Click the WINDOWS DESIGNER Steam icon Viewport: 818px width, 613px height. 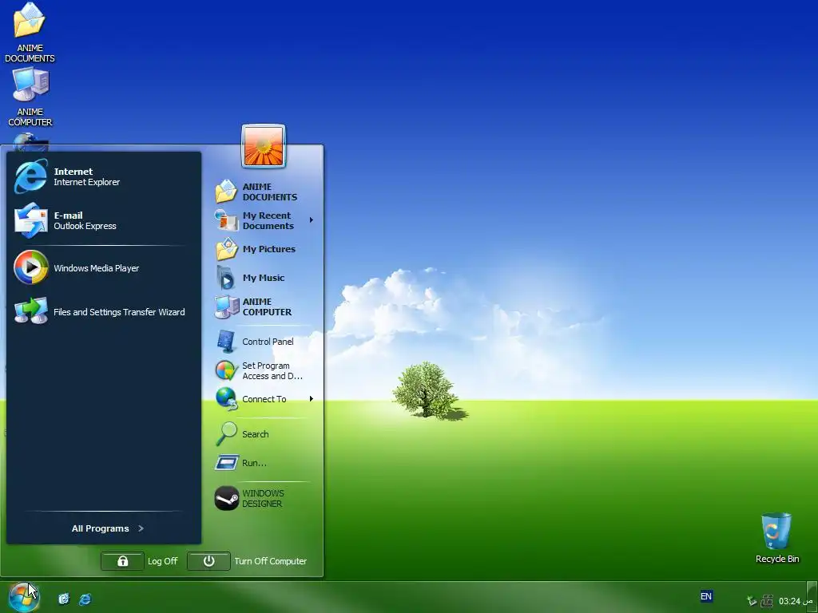click(226, 498)
